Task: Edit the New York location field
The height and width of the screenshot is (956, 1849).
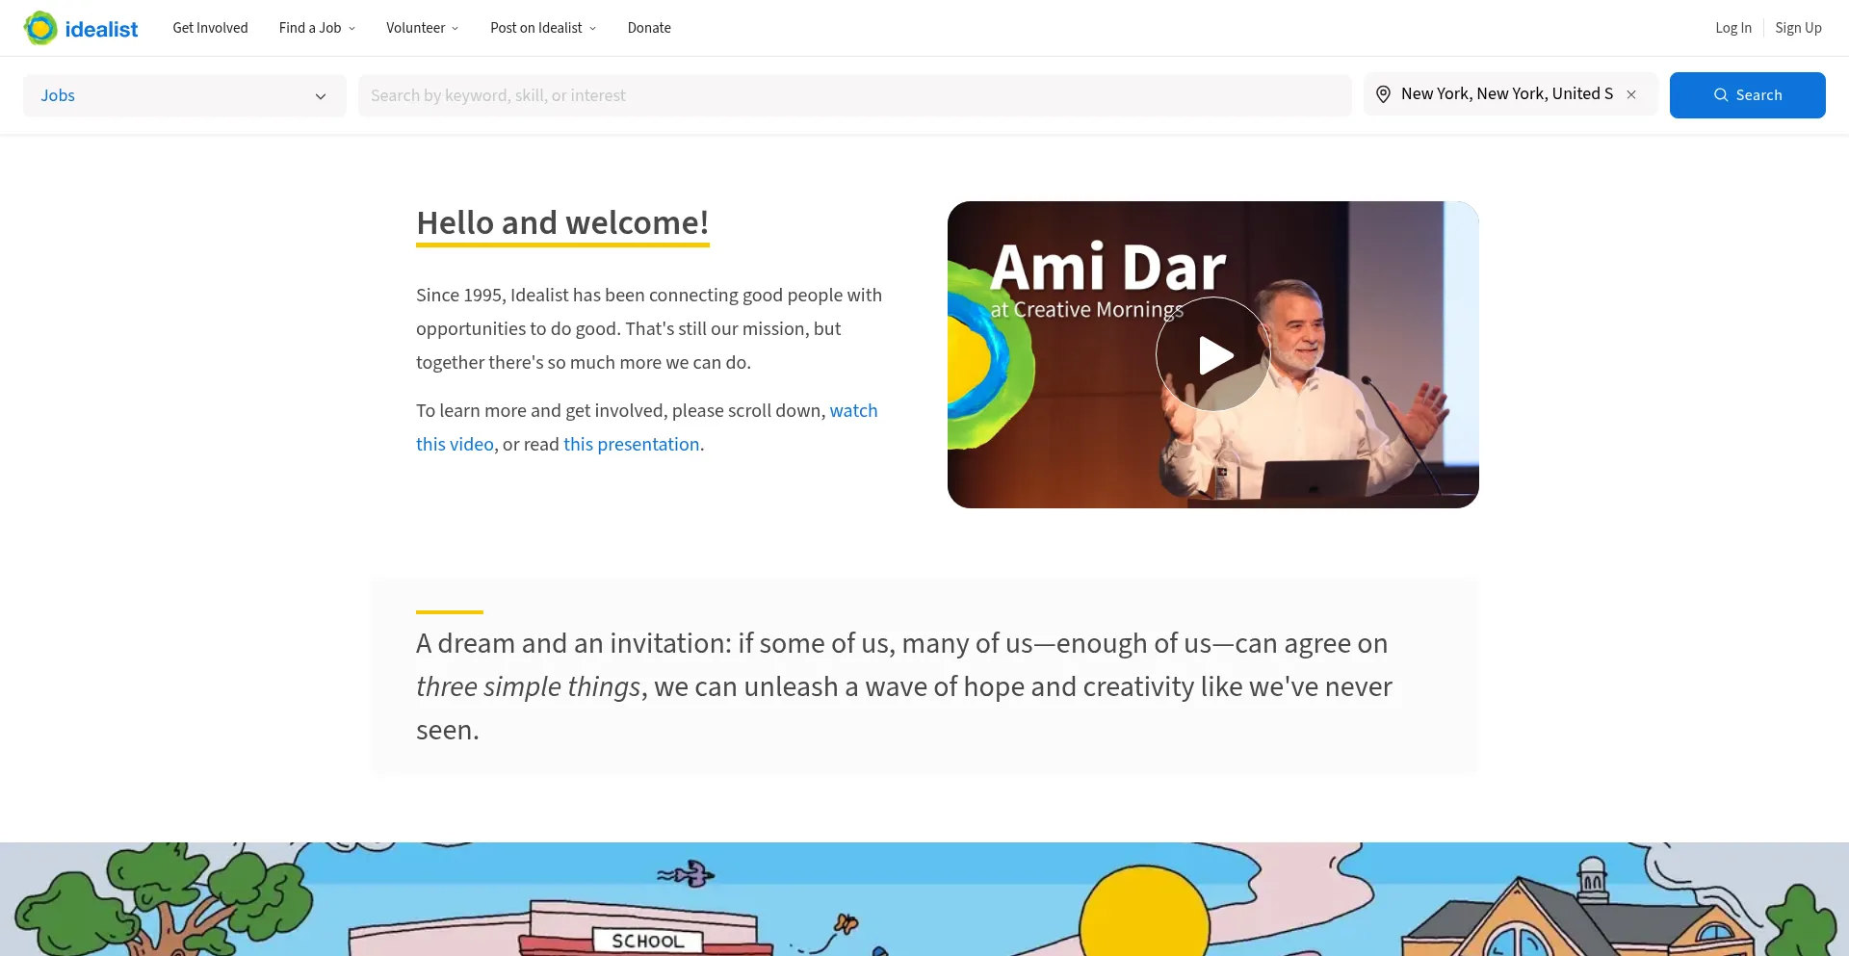Action: click(x=1506, y=94)
